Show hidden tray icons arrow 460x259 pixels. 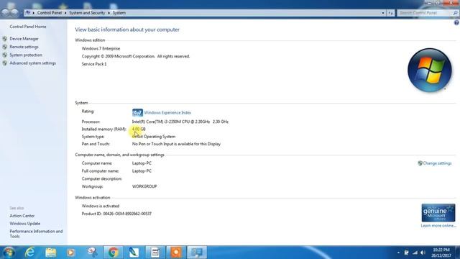tap(398, 253)
